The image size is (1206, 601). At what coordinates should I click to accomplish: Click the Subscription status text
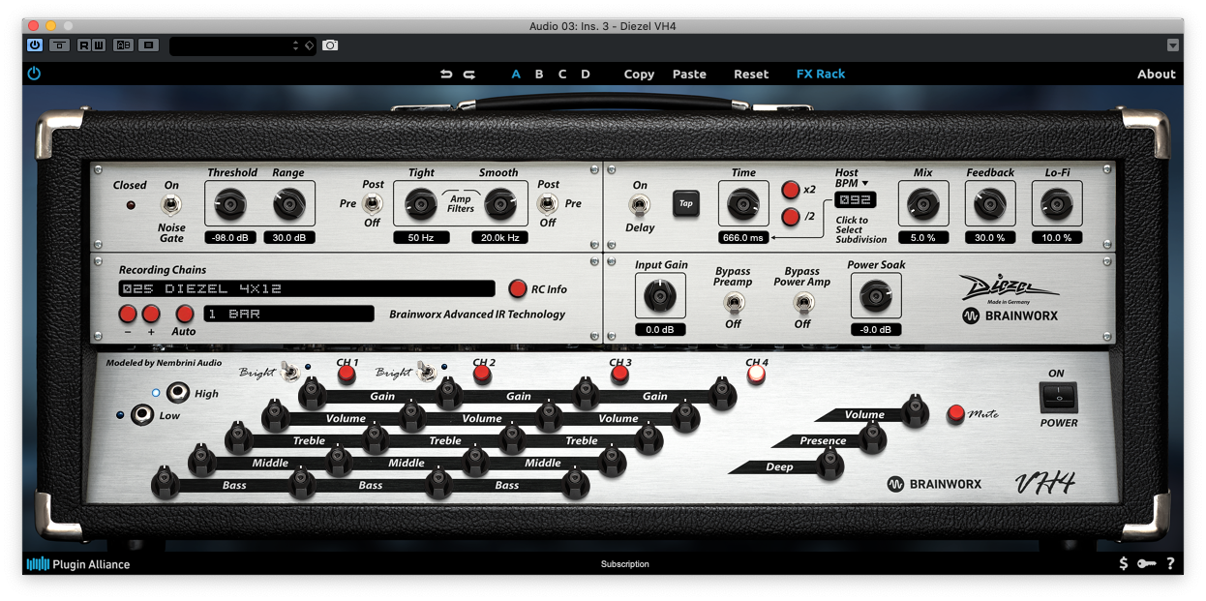tap(625, 564)
